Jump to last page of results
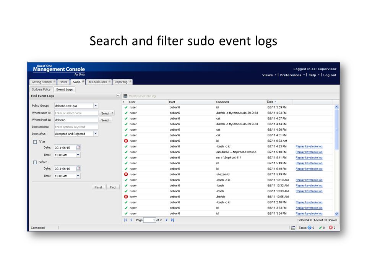367x275 pixels. tap(172, 220)
